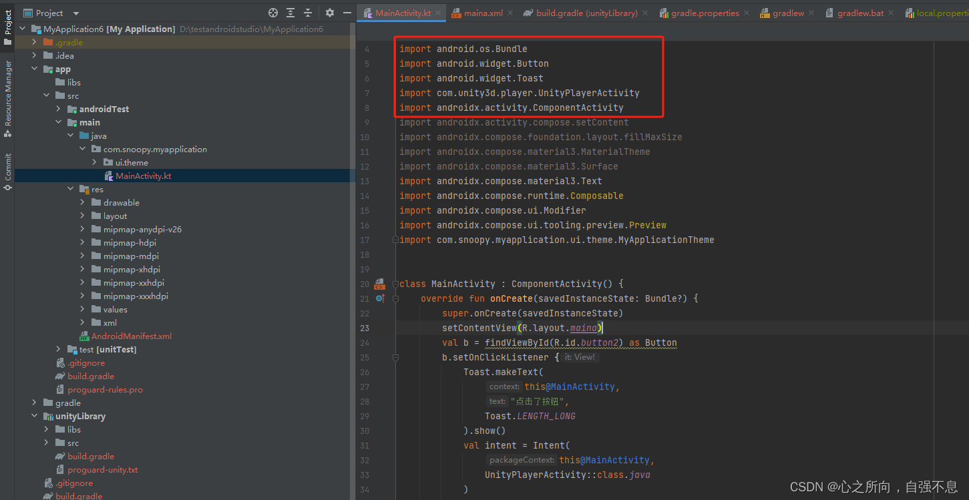Expand the .idea folder
Screen dimensions: 969x500
35,55
